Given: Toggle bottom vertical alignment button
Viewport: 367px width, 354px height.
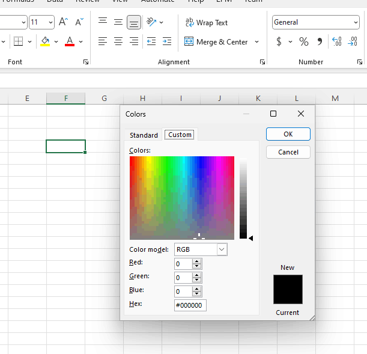Looking at the screenshot, I should tap(134, 23).
